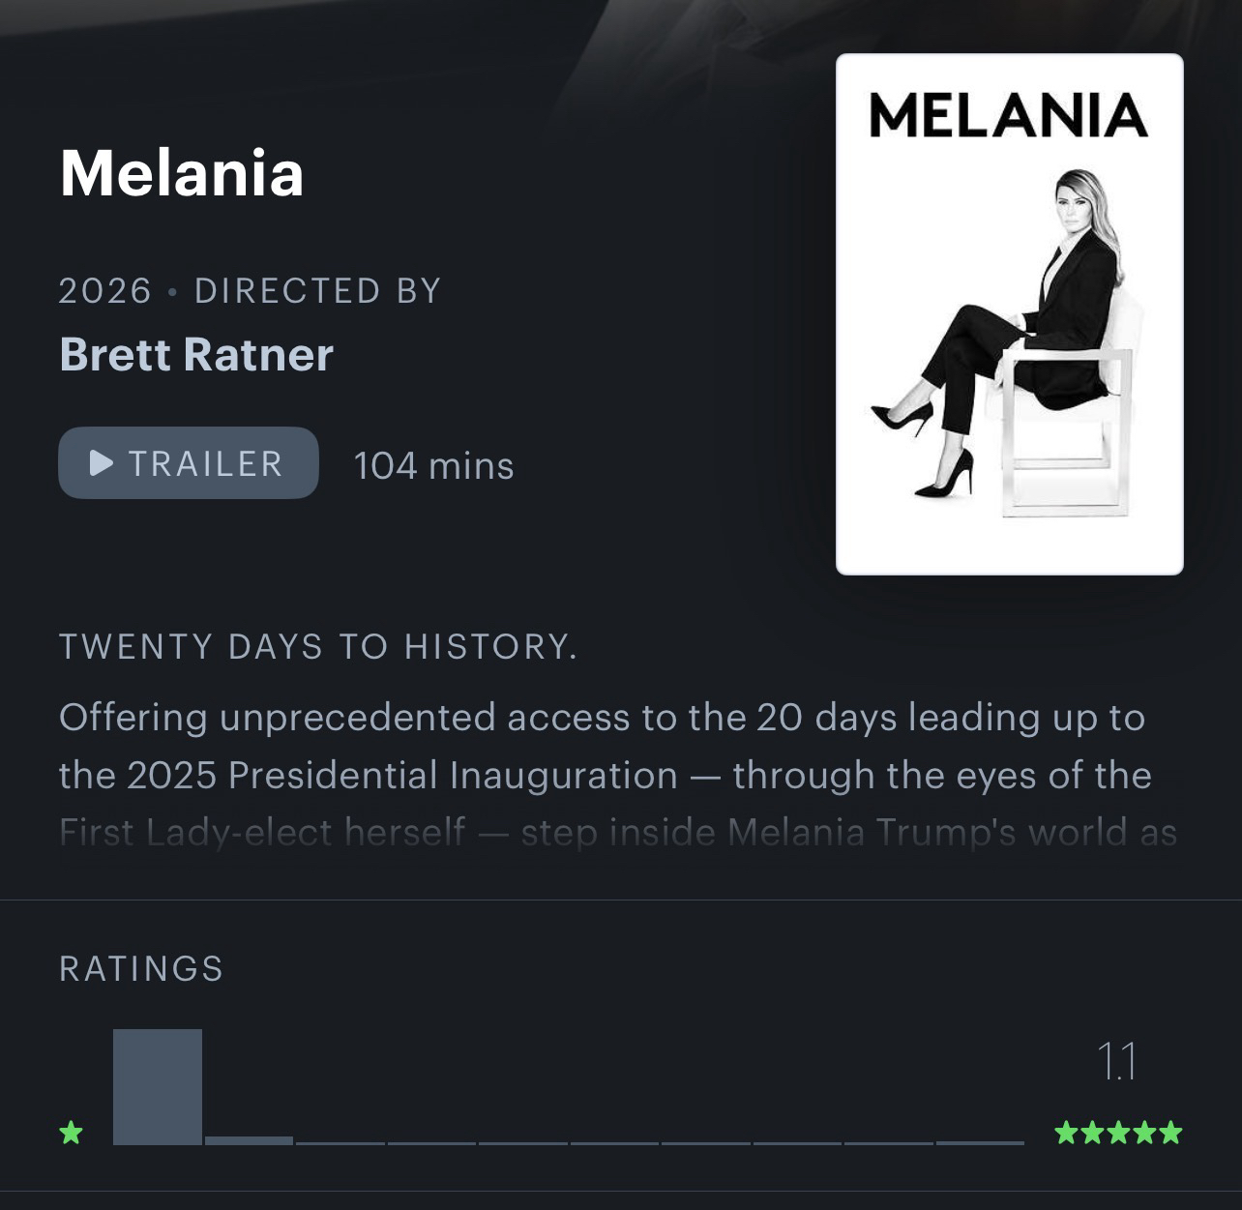Select the ninth histogram bar from left
This screenshot has height=1210, width=1242.
[x=888, y=1141]
